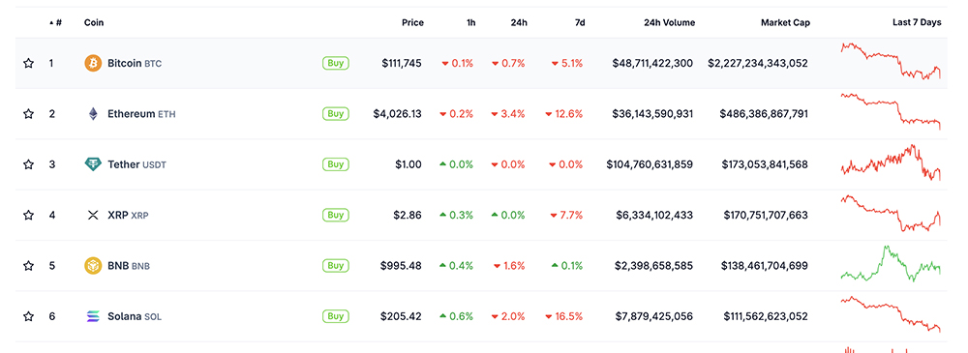This screenshot has height=353, width=968.
Task: Sort by rank using # column header
Action: (x=55, y=23)
